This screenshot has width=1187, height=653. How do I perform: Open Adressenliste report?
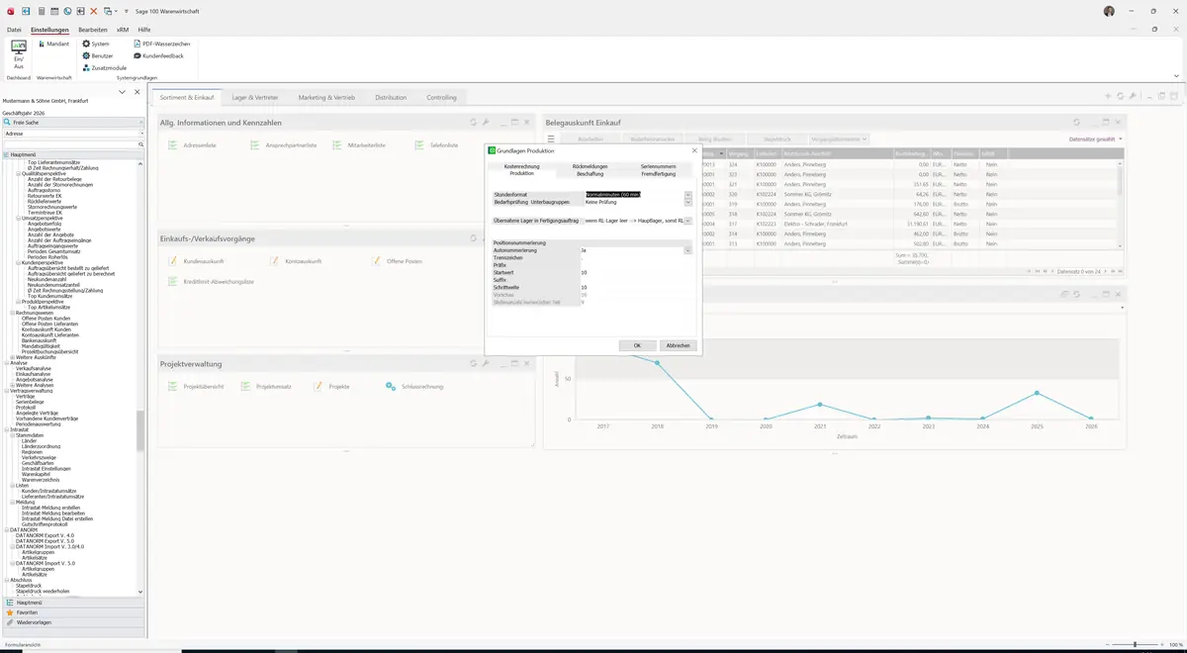(x=194, y=145)
